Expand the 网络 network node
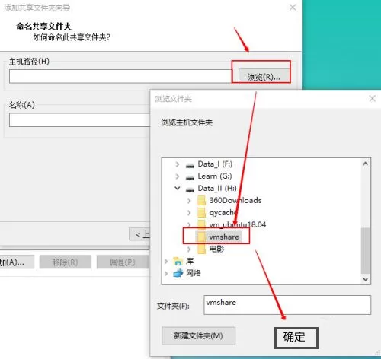Viewport: 381px width, 359px height. [x=166, y=273]
